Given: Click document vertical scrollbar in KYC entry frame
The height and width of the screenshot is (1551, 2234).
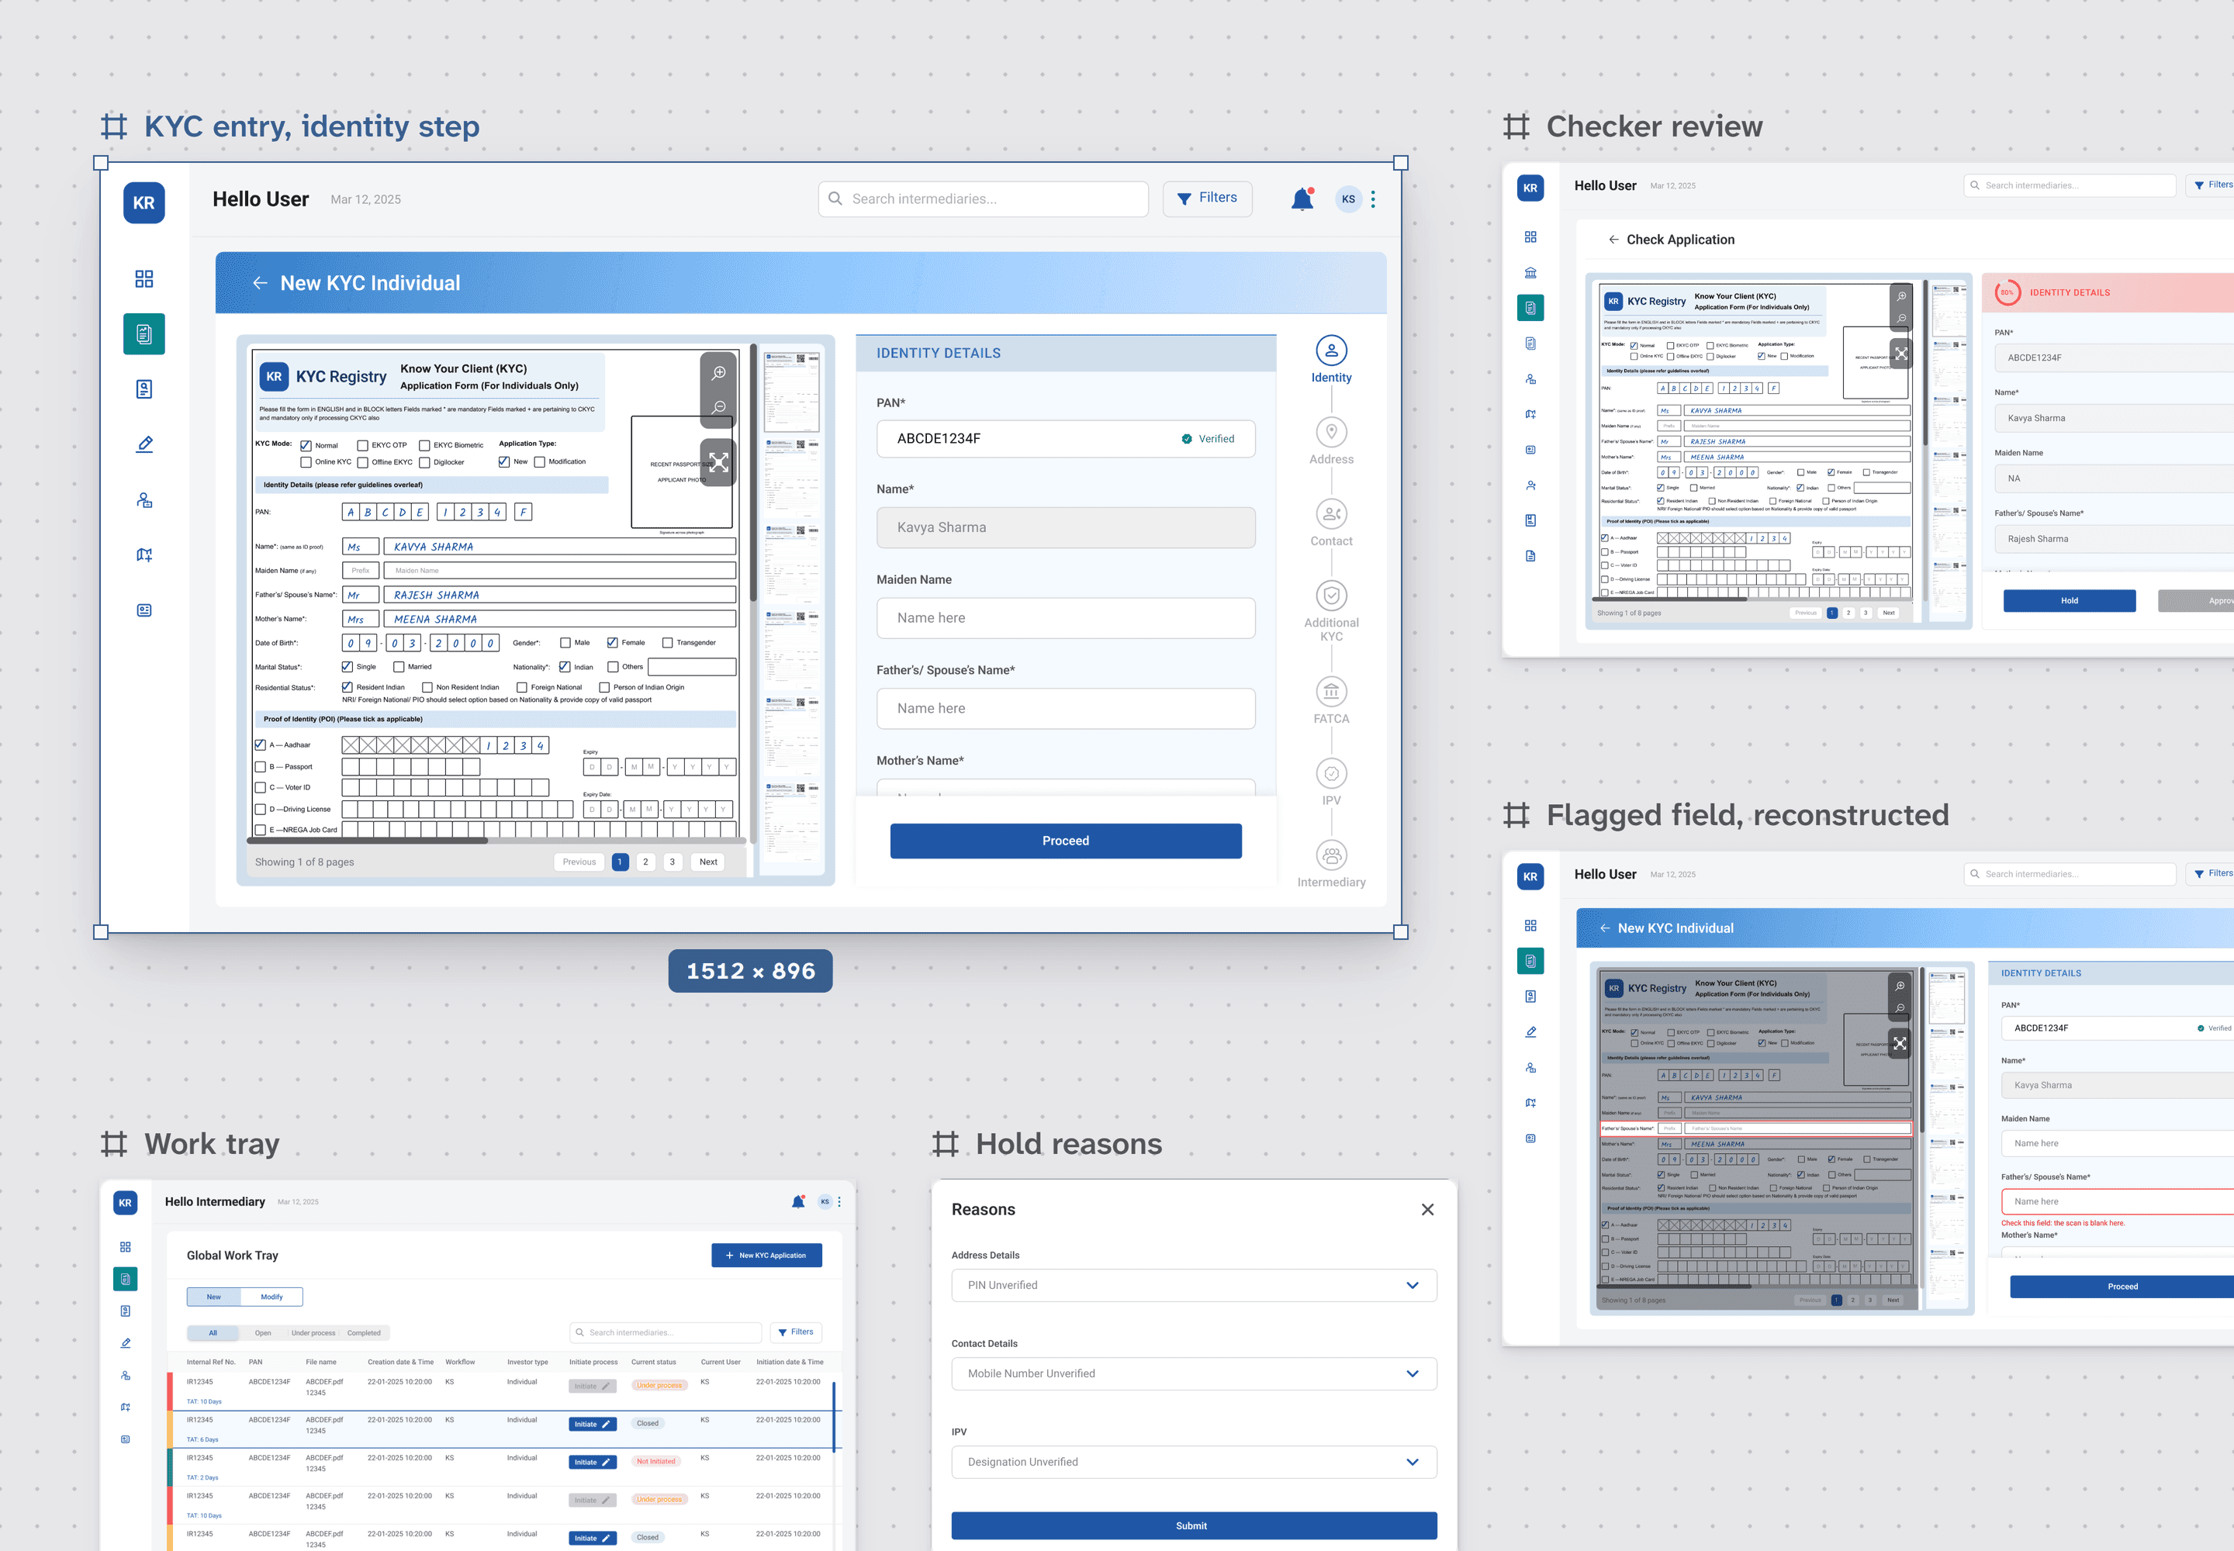Looking at the screenshot, I should [x=752, y=473].
